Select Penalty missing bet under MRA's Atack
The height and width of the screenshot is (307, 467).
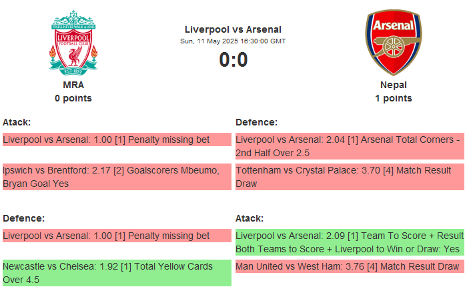(116, 139)
